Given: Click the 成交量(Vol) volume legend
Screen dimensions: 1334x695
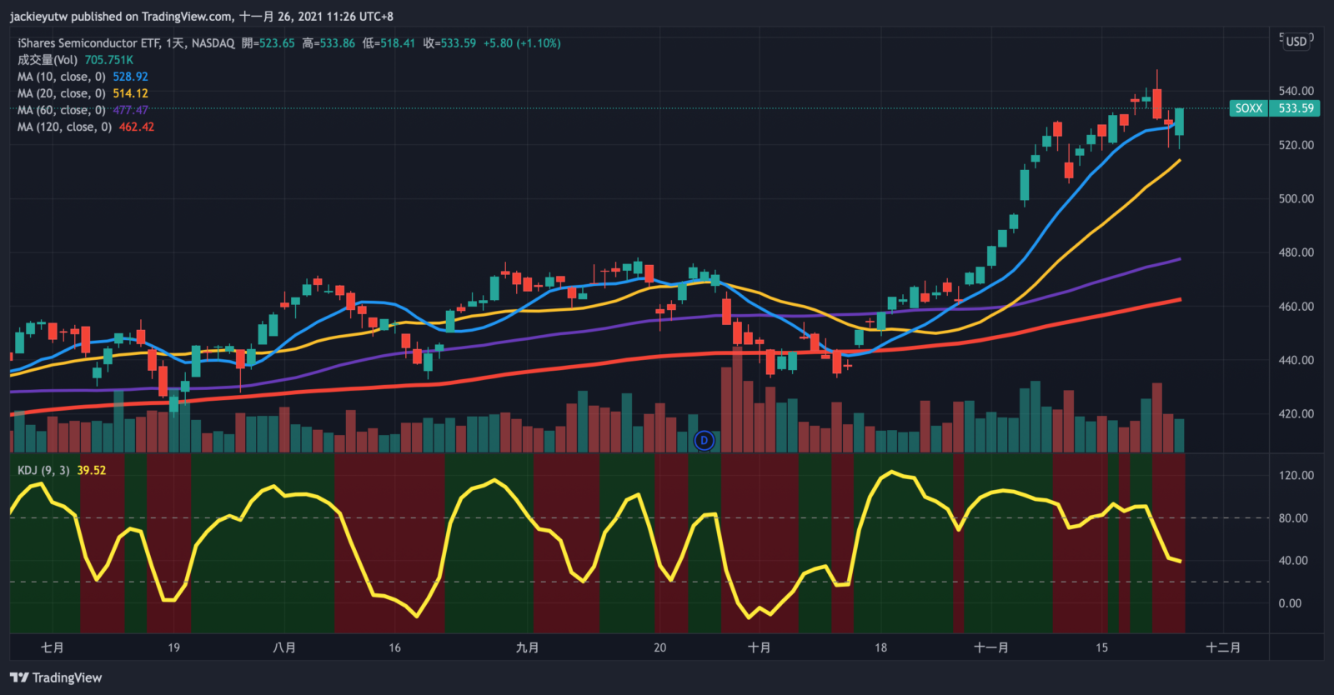Looking at the screenshot, I should click(x=48, y=60).
